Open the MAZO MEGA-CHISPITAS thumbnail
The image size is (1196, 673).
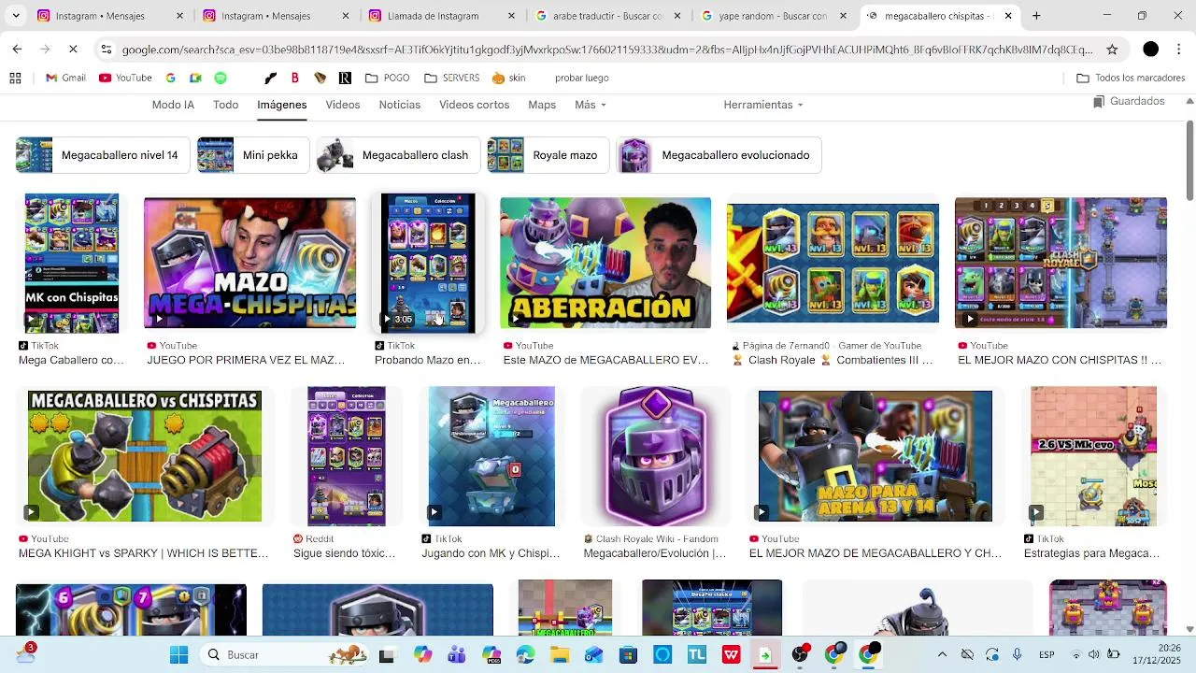tap(249, 263)
